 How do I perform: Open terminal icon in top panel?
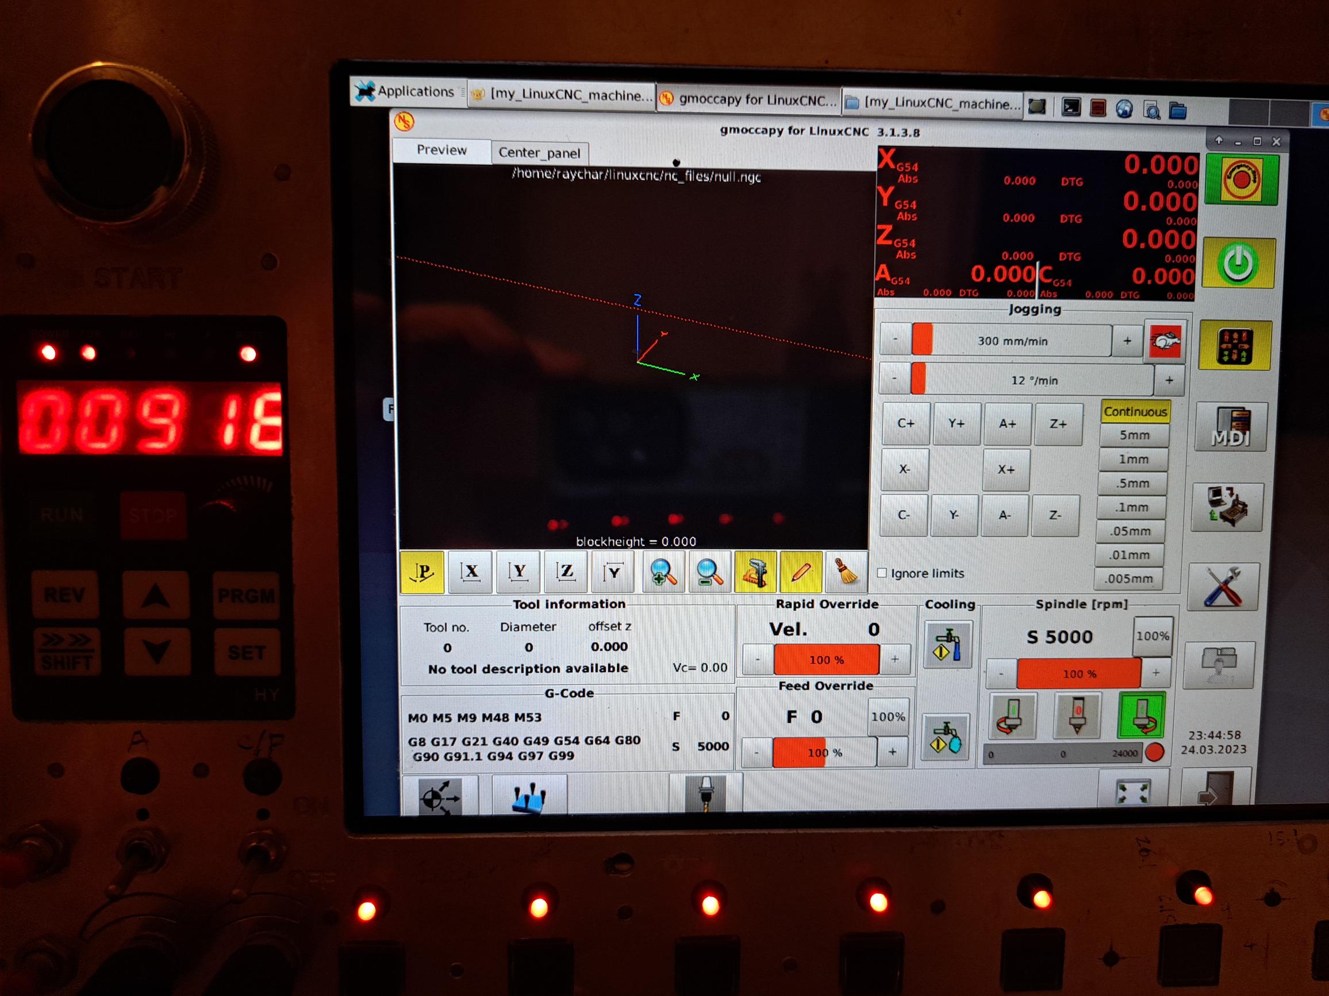[x=1071, y=107]
